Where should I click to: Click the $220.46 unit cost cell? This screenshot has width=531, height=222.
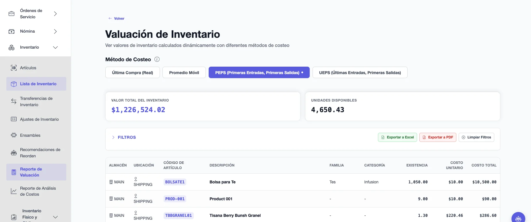pyautogui.click(x=455, y=215)
